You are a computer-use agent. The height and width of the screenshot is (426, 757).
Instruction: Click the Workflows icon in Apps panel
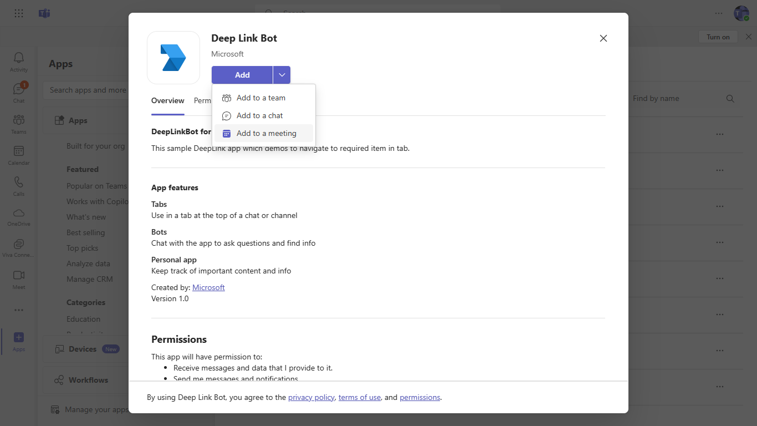(59, 381)
